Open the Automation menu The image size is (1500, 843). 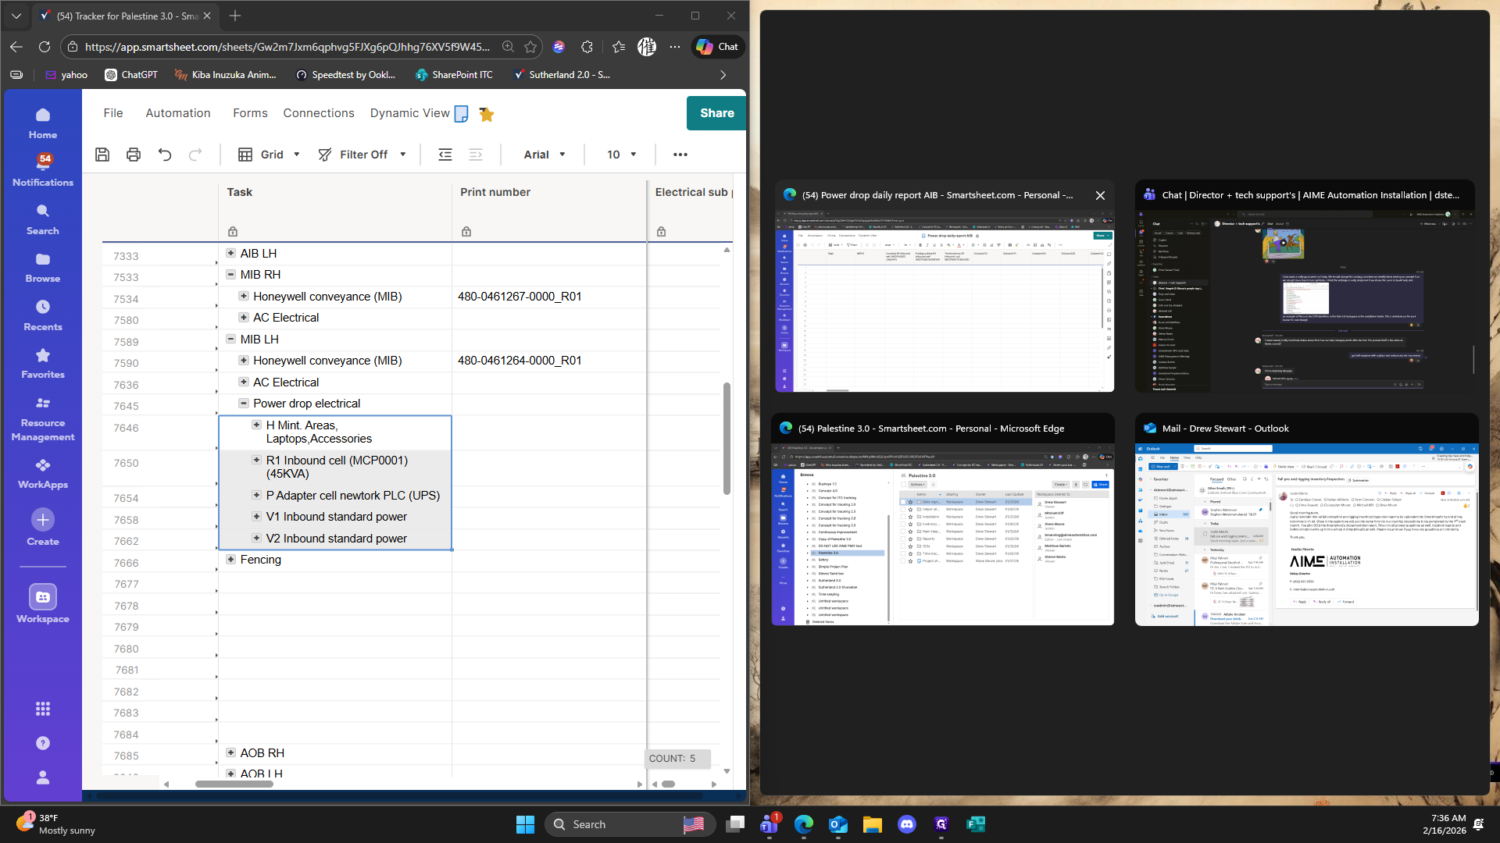point(177,113)
